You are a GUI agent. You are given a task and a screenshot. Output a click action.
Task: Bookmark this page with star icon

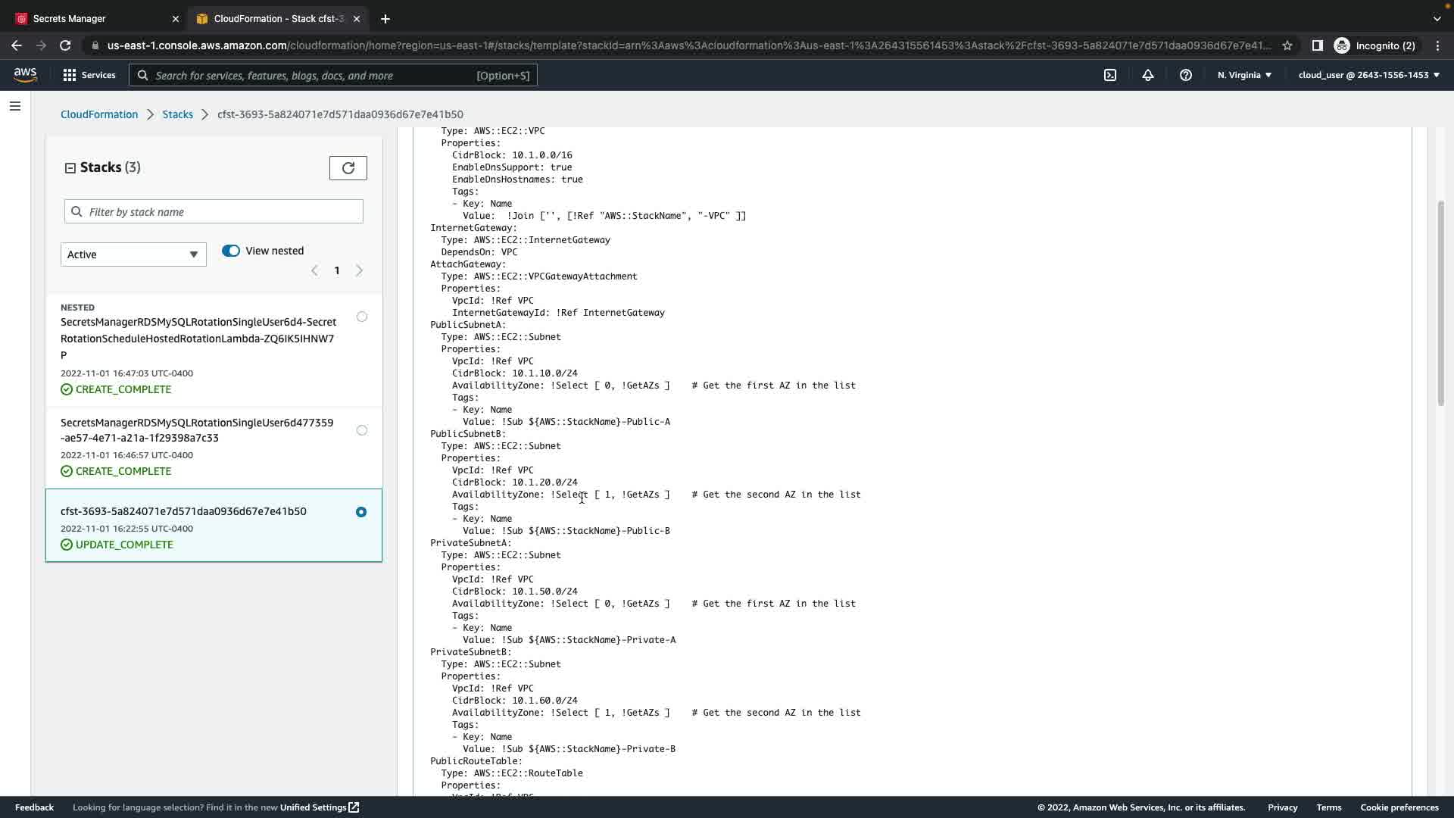(x=1287, y=45)
